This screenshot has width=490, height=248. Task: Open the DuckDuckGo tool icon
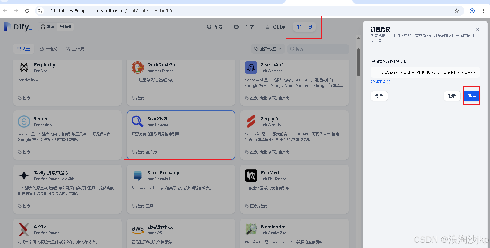point(138,68)
